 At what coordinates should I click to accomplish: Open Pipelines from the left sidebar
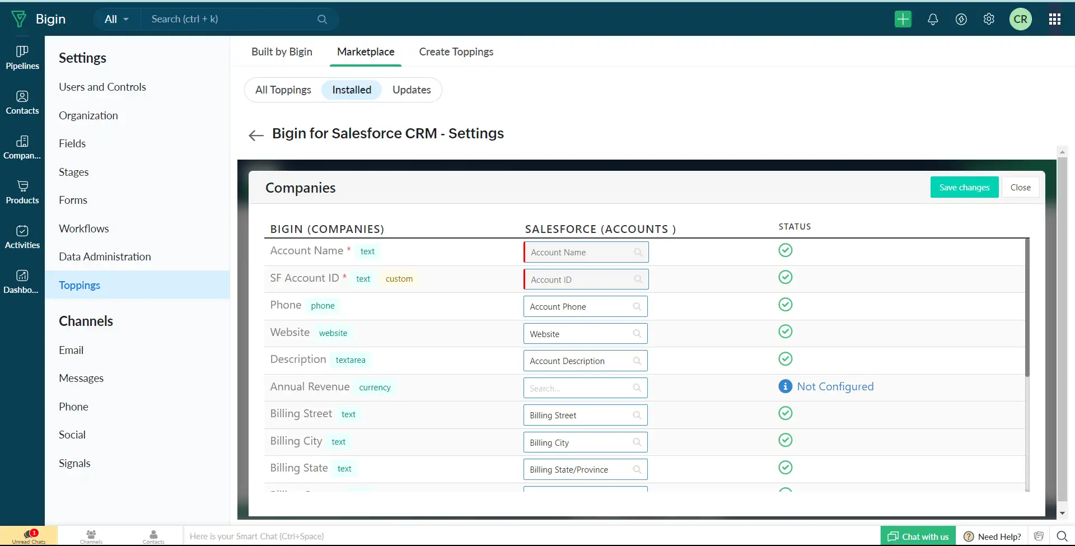(21, 57)
